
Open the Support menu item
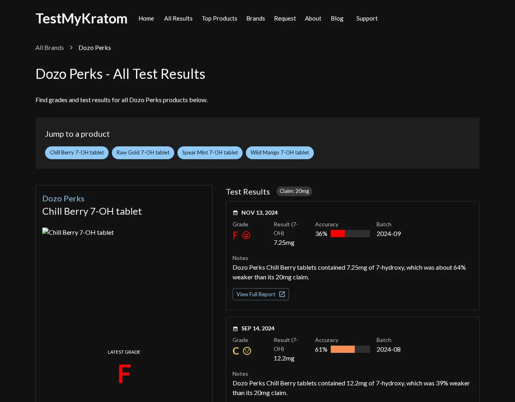click(x=367, y=18)
